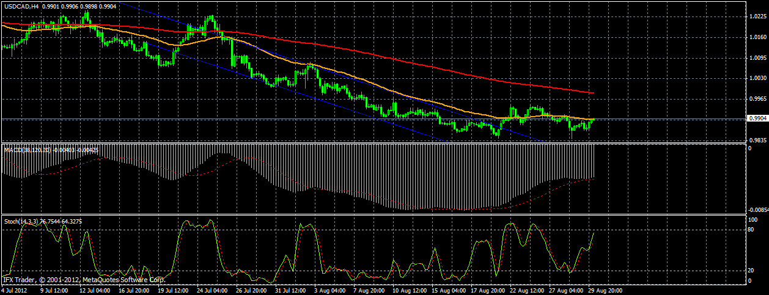
Task: Select the current price marker 0.9904
Action: pos(759,118)
